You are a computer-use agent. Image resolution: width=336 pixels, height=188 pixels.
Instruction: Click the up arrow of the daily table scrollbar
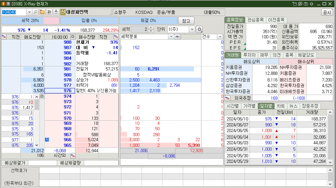330,112
